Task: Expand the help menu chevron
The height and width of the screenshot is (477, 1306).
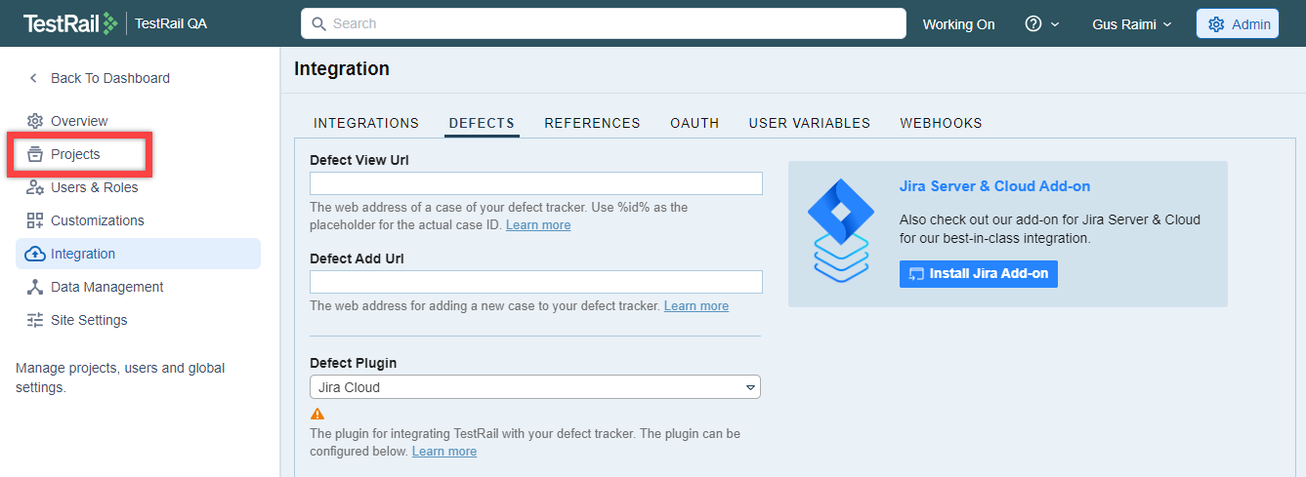Action: click(x=1055, y=24)
